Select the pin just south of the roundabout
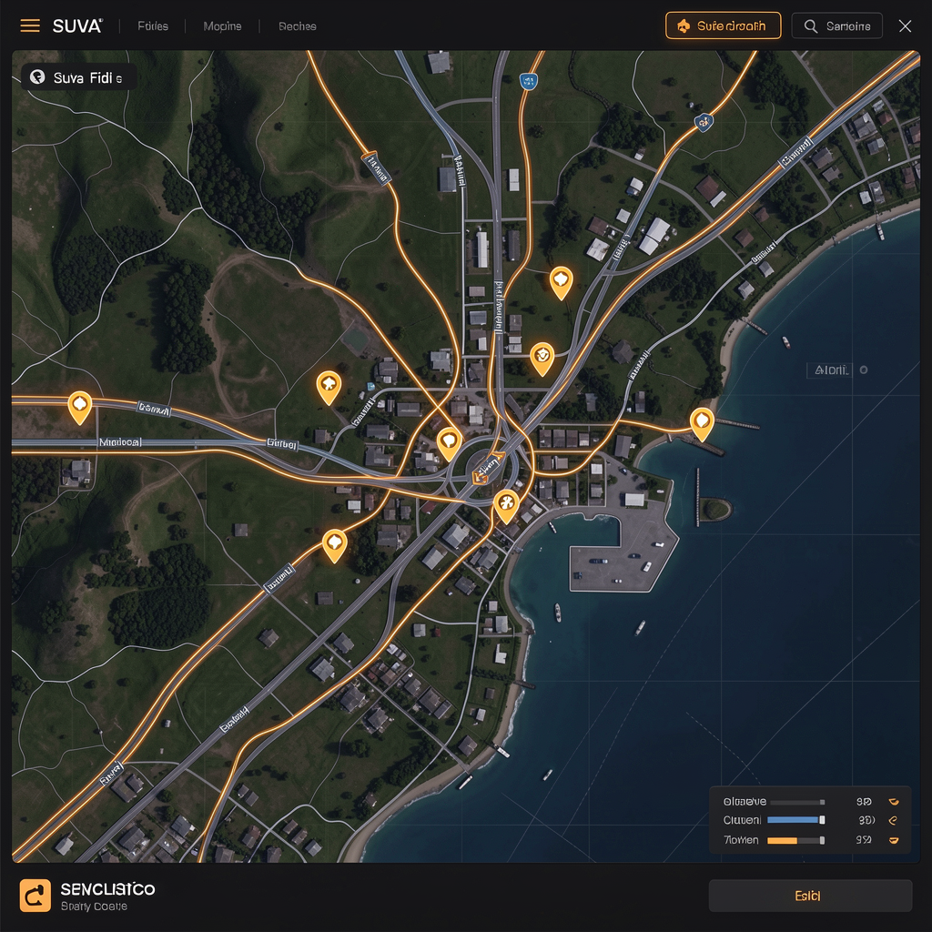Screen dimensions: 932x932 506,505
